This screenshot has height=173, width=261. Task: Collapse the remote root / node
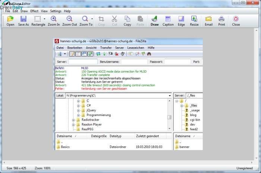(177, 101)
